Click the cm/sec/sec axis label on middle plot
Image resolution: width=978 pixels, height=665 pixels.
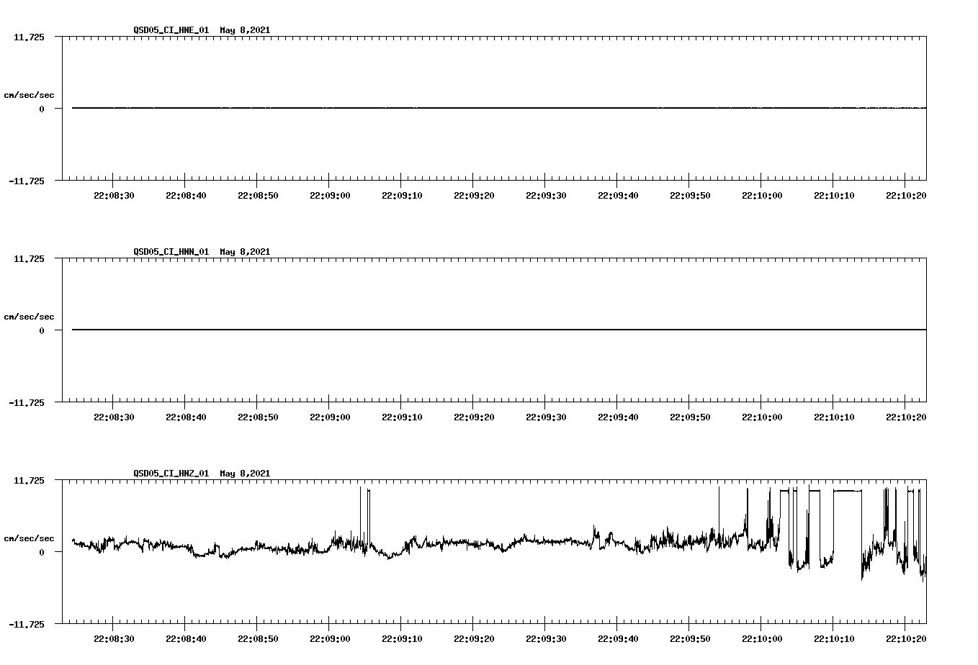click(x=30, y=315)
